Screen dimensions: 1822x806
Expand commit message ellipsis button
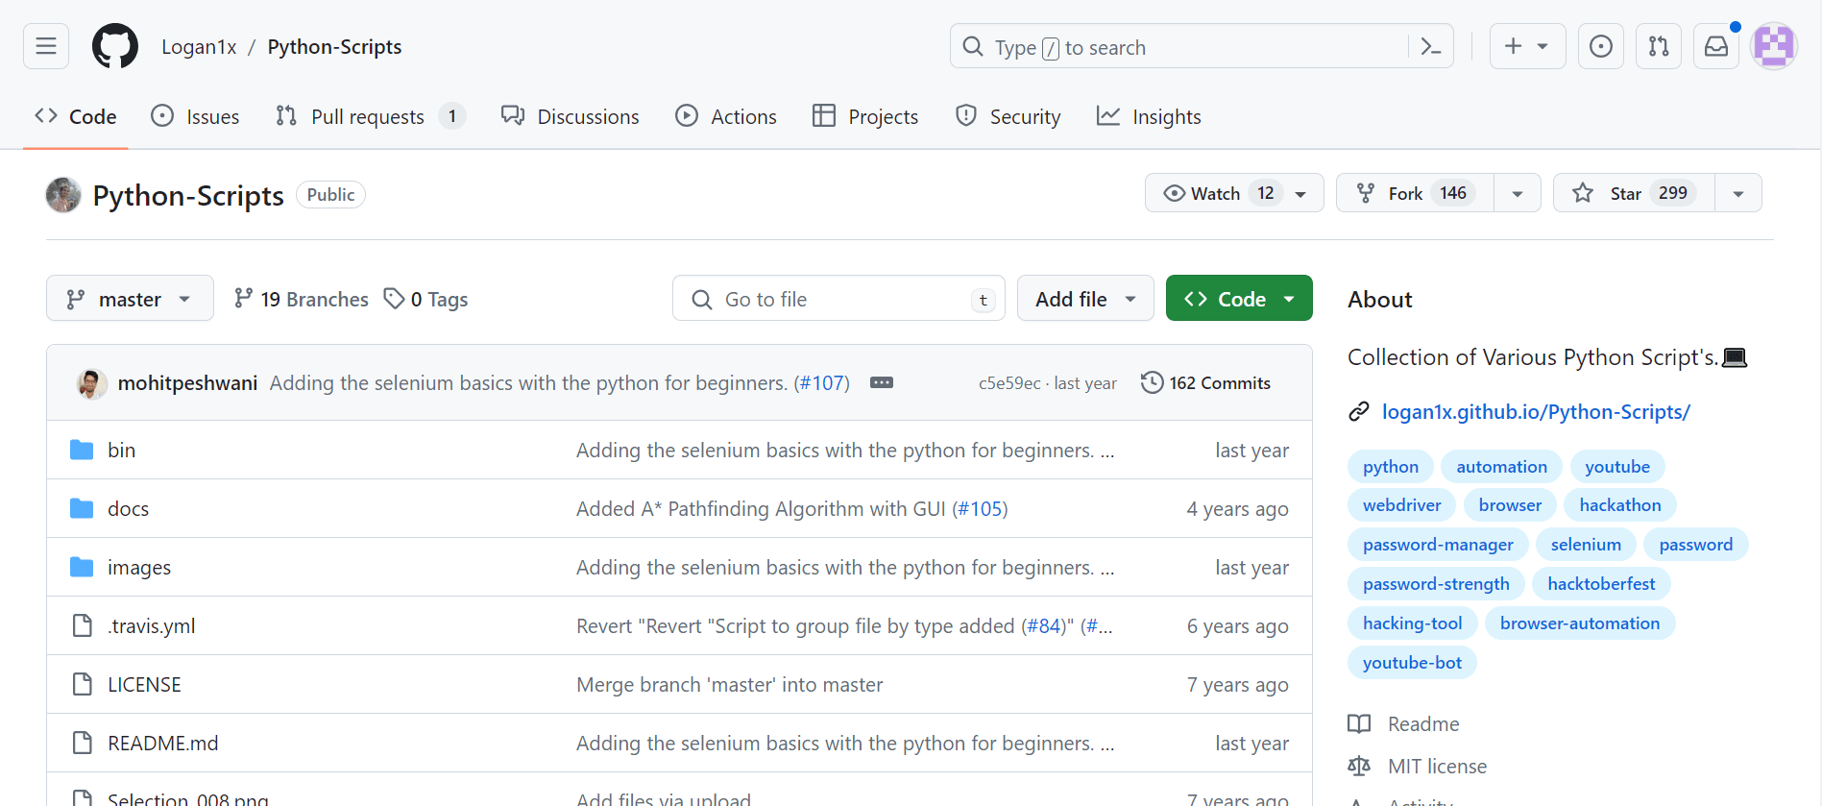(x=881, y=382)
